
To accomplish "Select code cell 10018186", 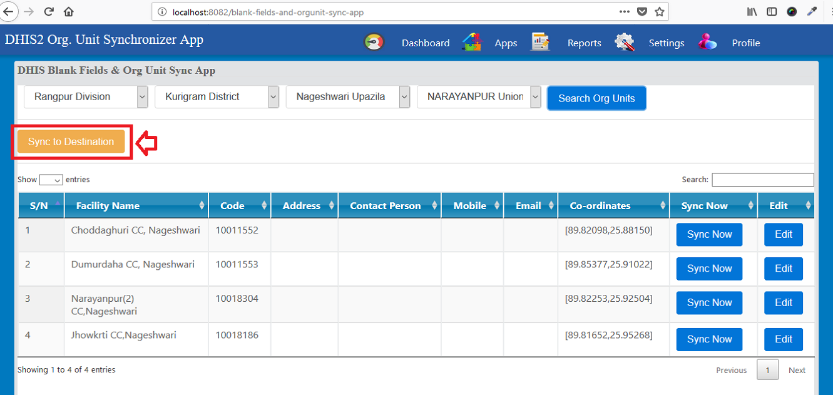I will tap(237, 335).
